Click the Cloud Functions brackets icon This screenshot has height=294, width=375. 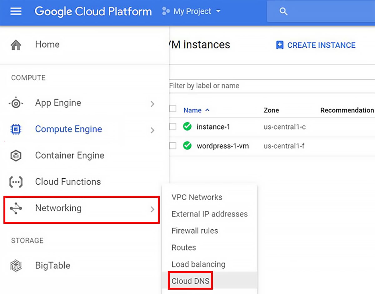[16, 182]
